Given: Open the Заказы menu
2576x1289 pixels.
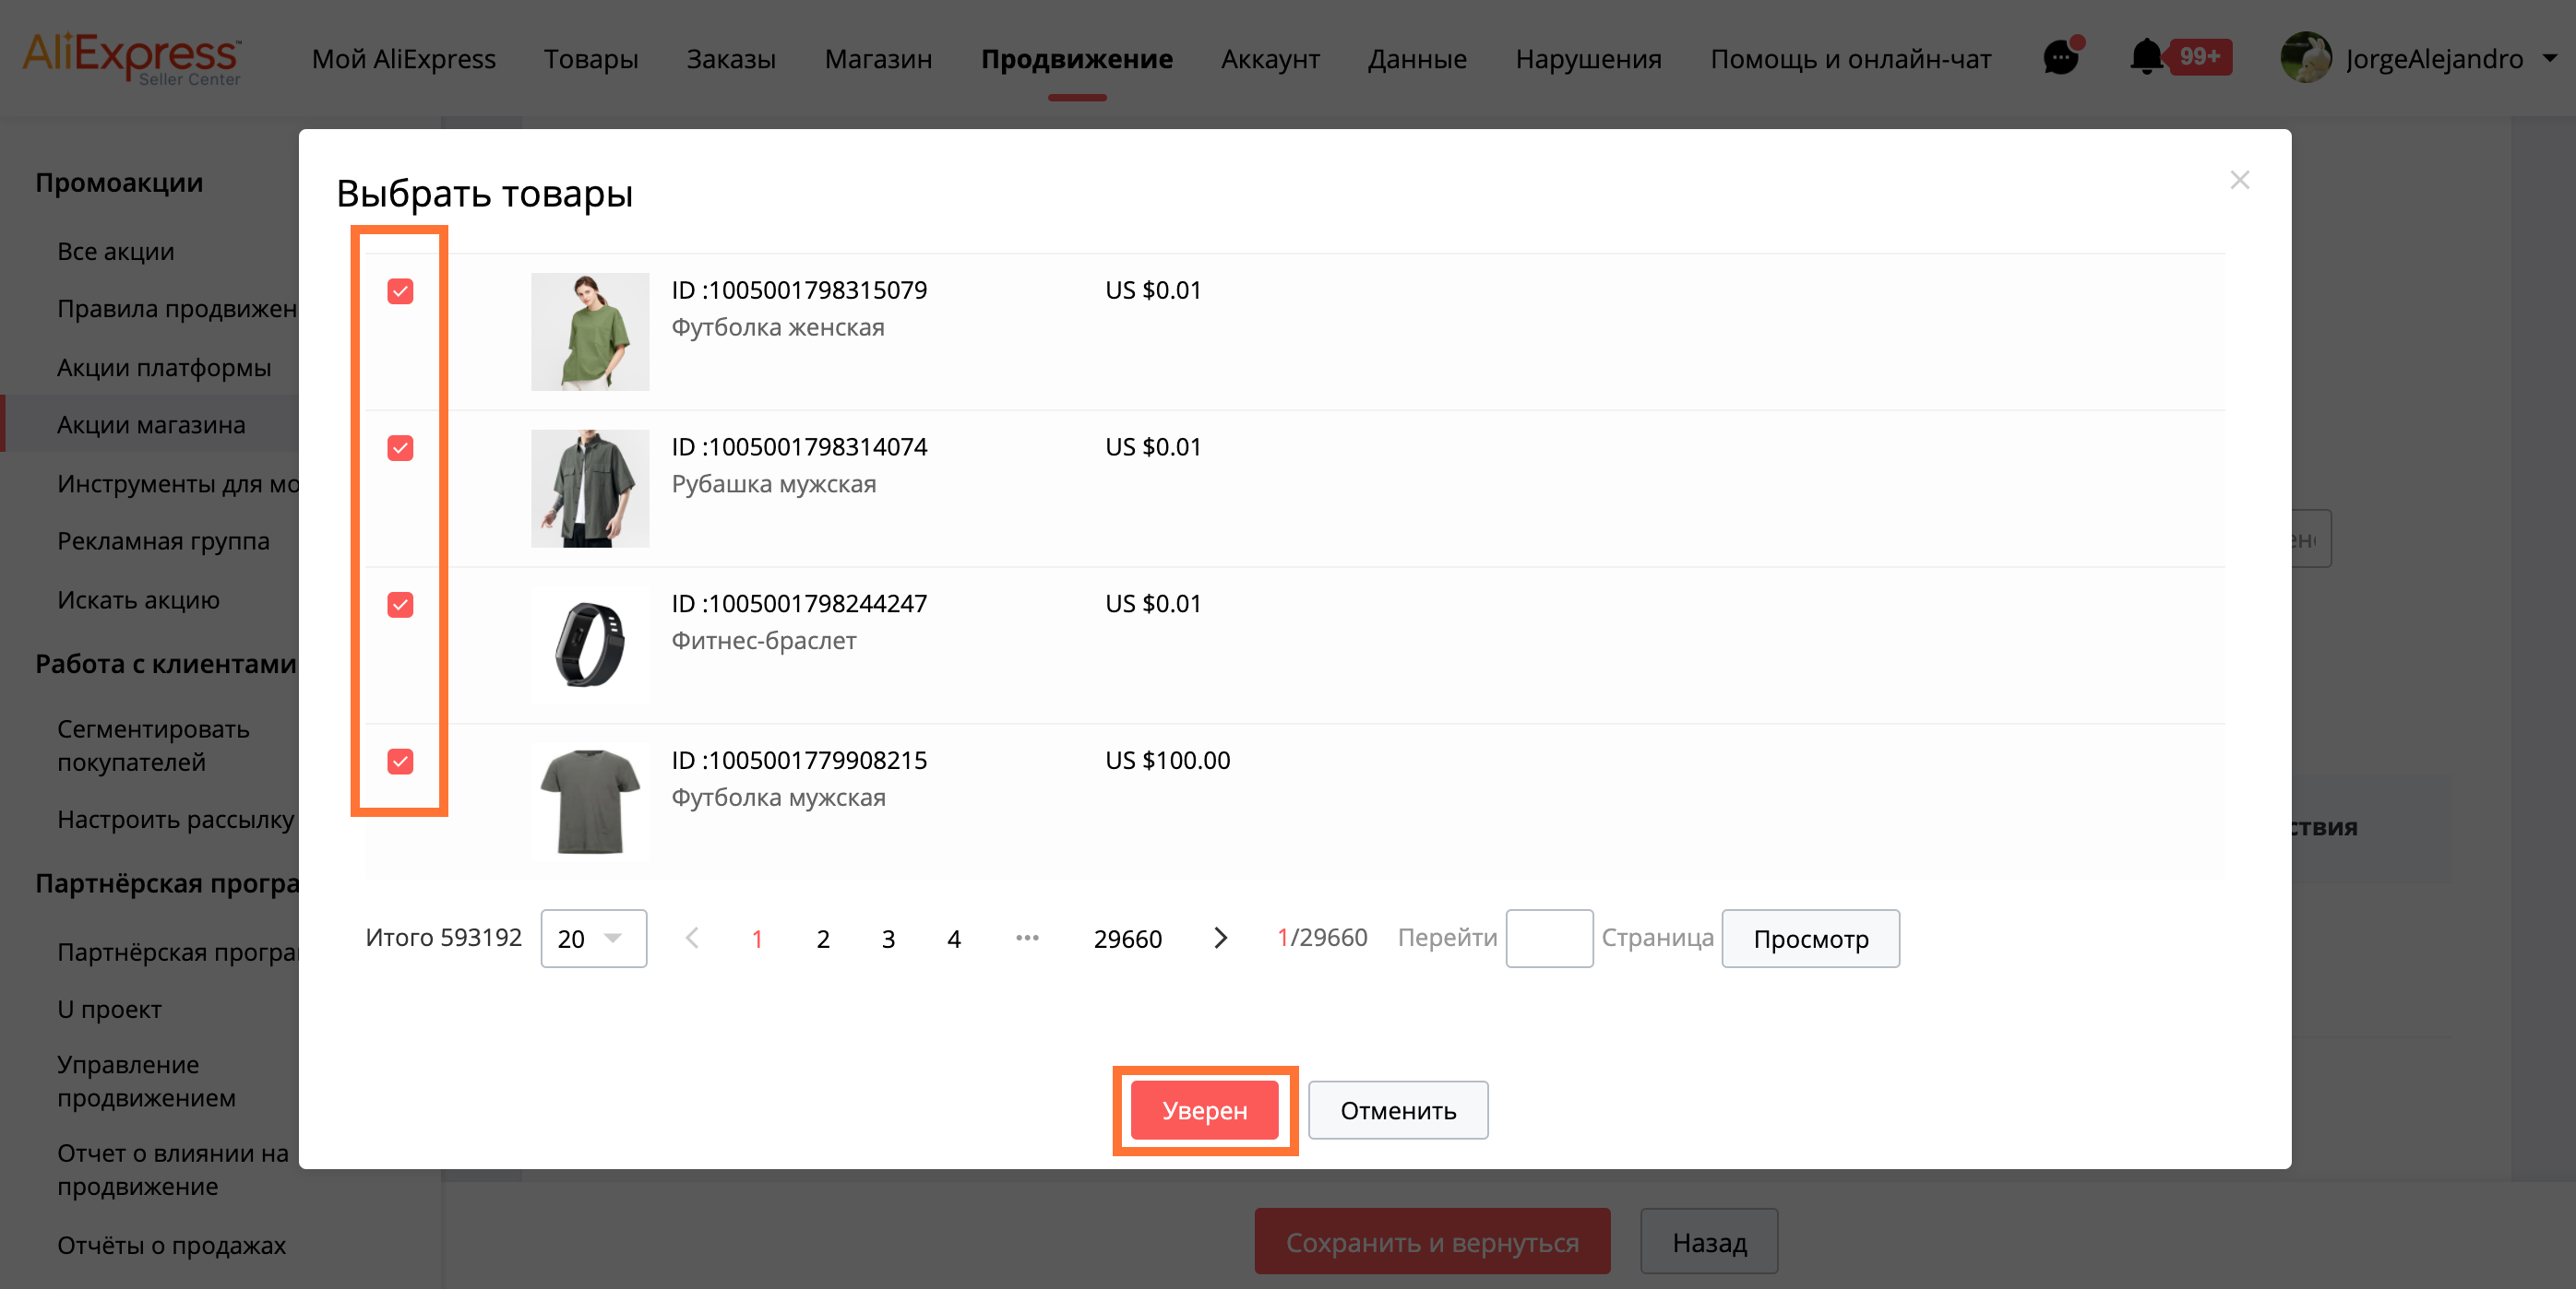Looking at the screenshot, I should (730, 59).
